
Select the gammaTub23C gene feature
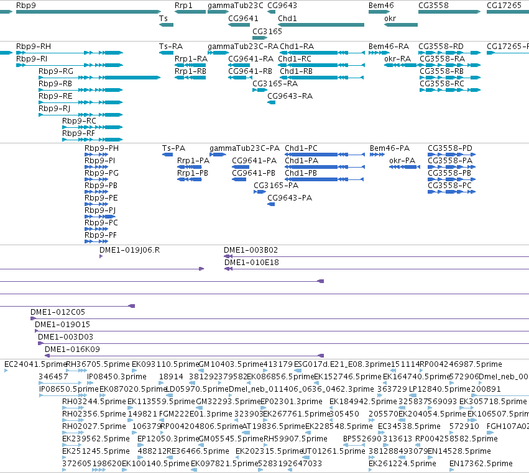pos(218,12)
